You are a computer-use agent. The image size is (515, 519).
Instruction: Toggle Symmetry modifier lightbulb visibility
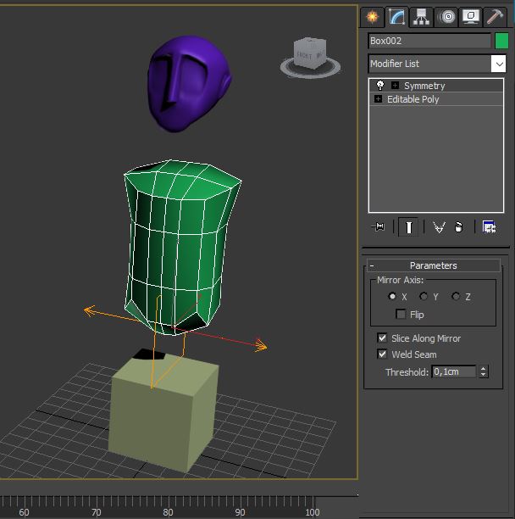pos(380,86)
